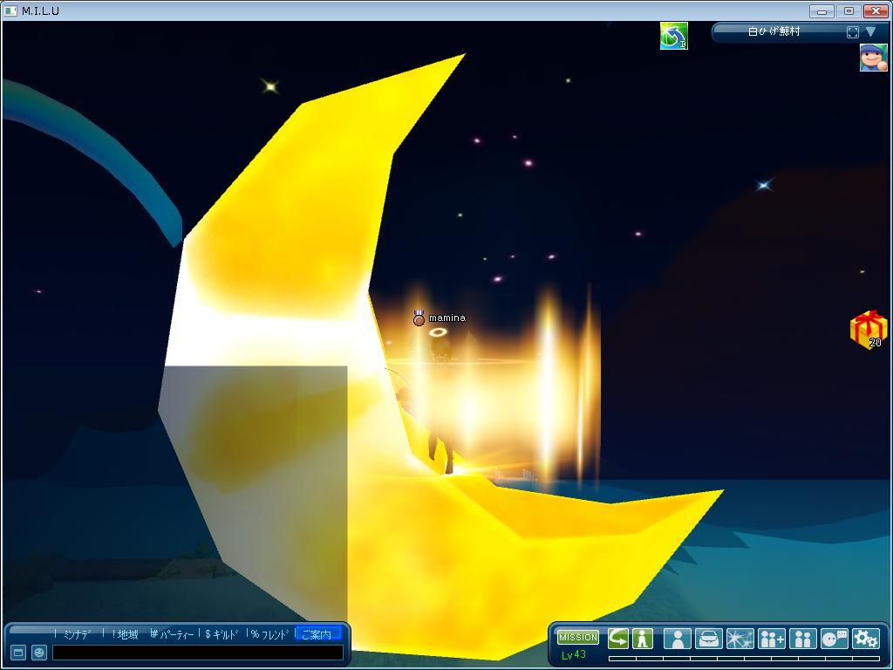This screenshot has width=893, height=670.
Task: Toggle the chat window size icon
Action: [x=17, y=653]
